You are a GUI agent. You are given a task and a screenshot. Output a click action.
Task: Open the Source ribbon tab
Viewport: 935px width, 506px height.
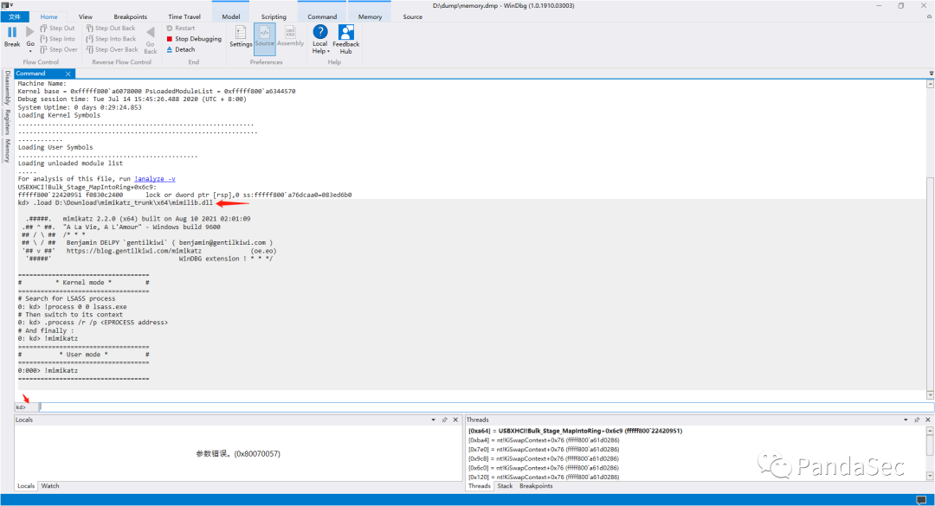pyautogui.click(x=412, y=16)
